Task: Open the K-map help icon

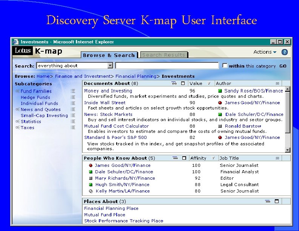Action: [x=285, y=52]
